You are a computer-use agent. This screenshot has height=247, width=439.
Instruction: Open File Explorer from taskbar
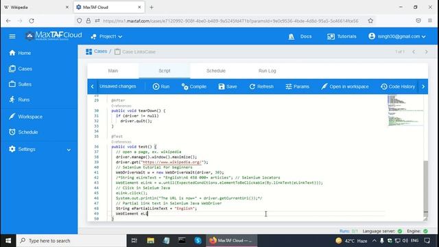(151, 241)
